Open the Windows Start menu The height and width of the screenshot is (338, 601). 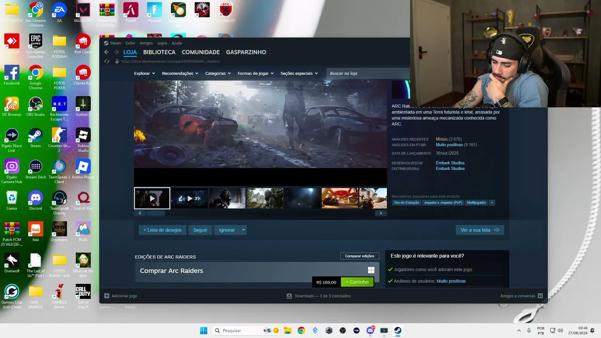(x=203, y=330)
